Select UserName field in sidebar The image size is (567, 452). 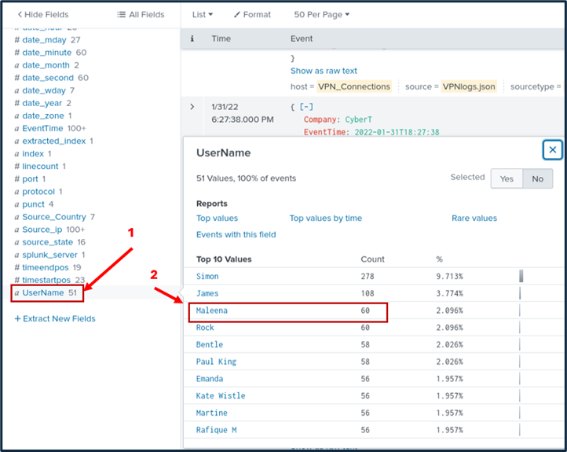click(42, 292)
